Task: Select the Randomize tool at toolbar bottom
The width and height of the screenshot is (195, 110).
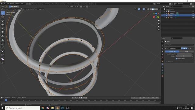Action: [x=3, y=63]
